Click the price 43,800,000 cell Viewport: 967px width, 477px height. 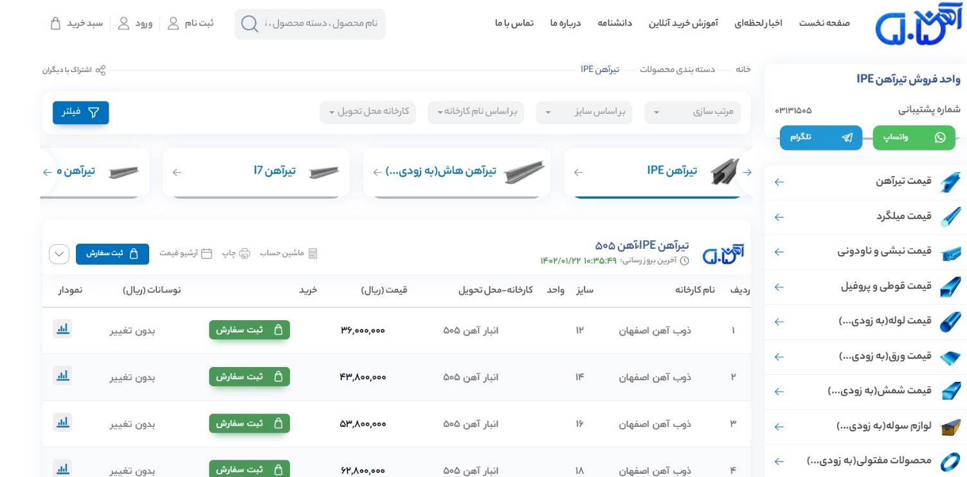(x=363, y=377)
